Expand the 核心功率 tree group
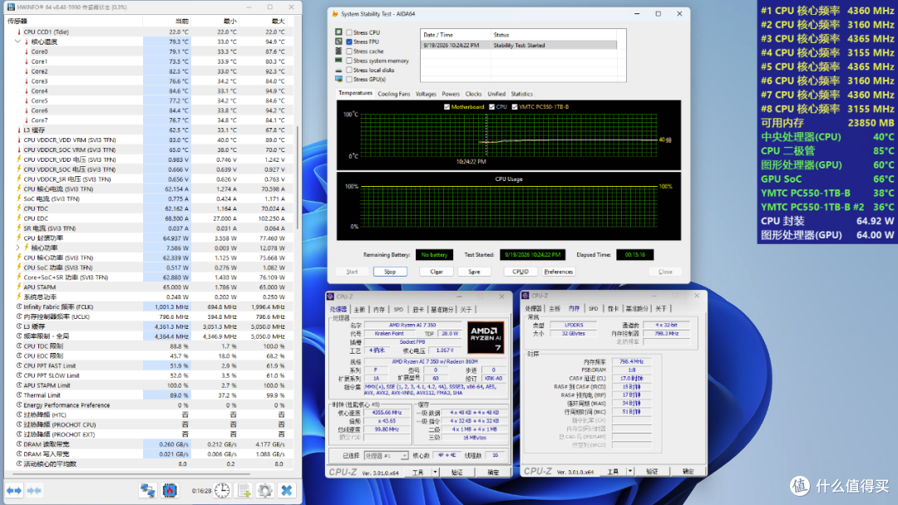The image size is (898, 505). click(17, 248)
